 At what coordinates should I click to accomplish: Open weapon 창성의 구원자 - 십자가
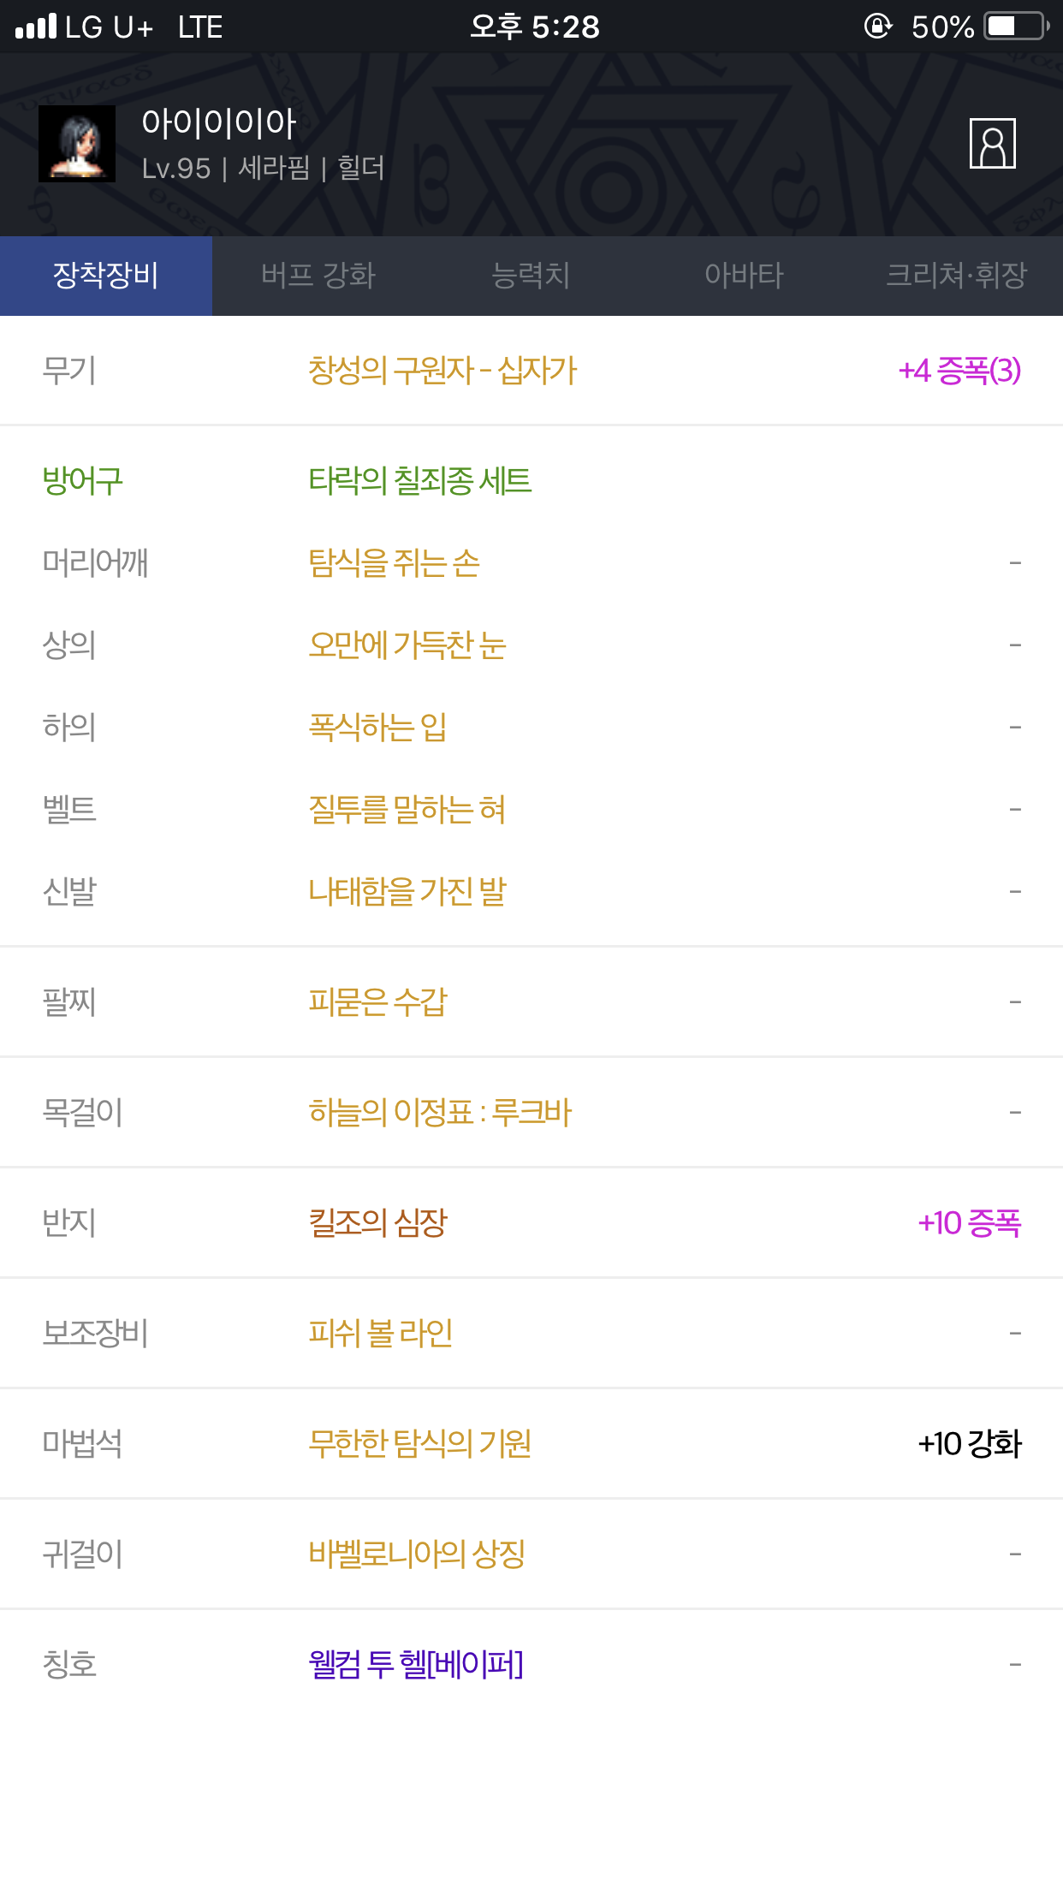tap(442, 371)
